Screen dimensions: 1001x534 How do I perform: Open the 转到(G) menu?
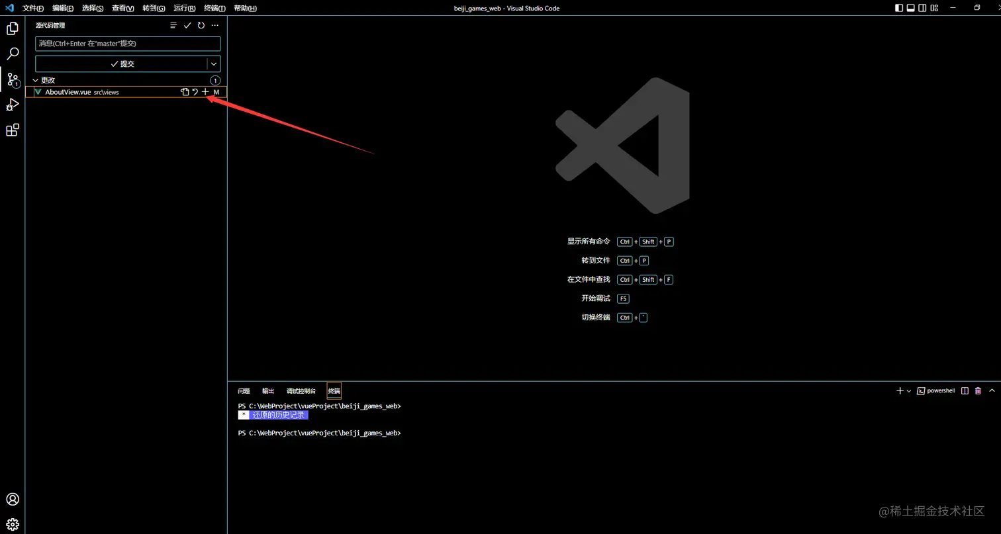coord(154,8)
